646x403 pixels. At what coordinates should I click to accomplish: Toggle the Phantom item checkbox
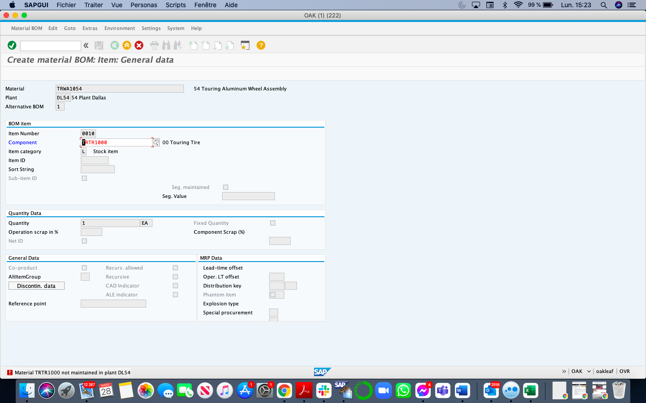[x=273, y=295]
